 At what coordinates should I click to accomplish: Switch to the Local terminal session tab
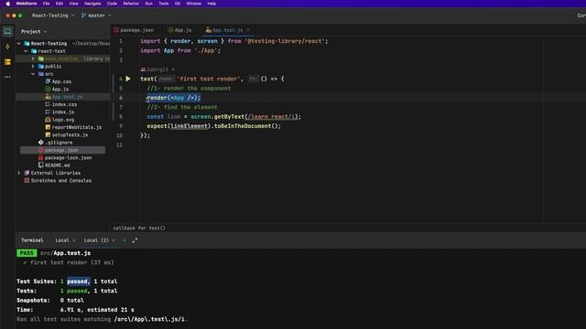(x=62, y=240)
